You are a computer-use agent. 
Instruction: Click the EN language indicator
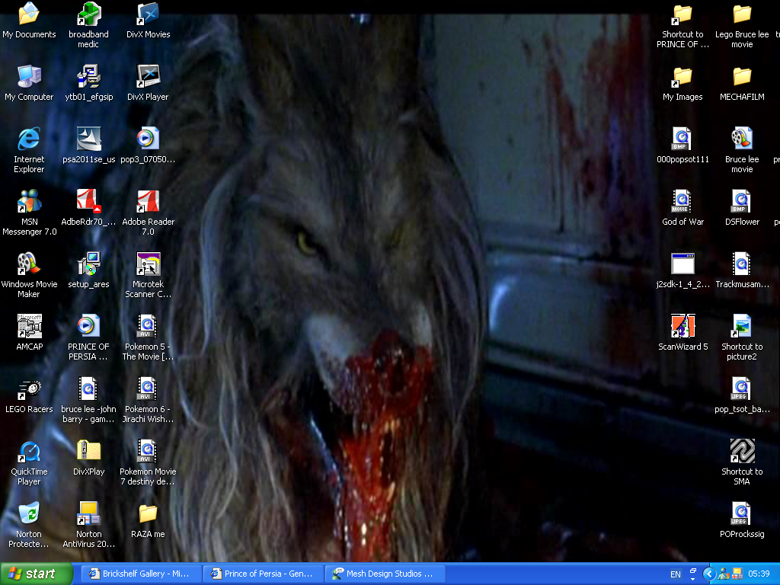pyautogui.click(x=676, y=574)
